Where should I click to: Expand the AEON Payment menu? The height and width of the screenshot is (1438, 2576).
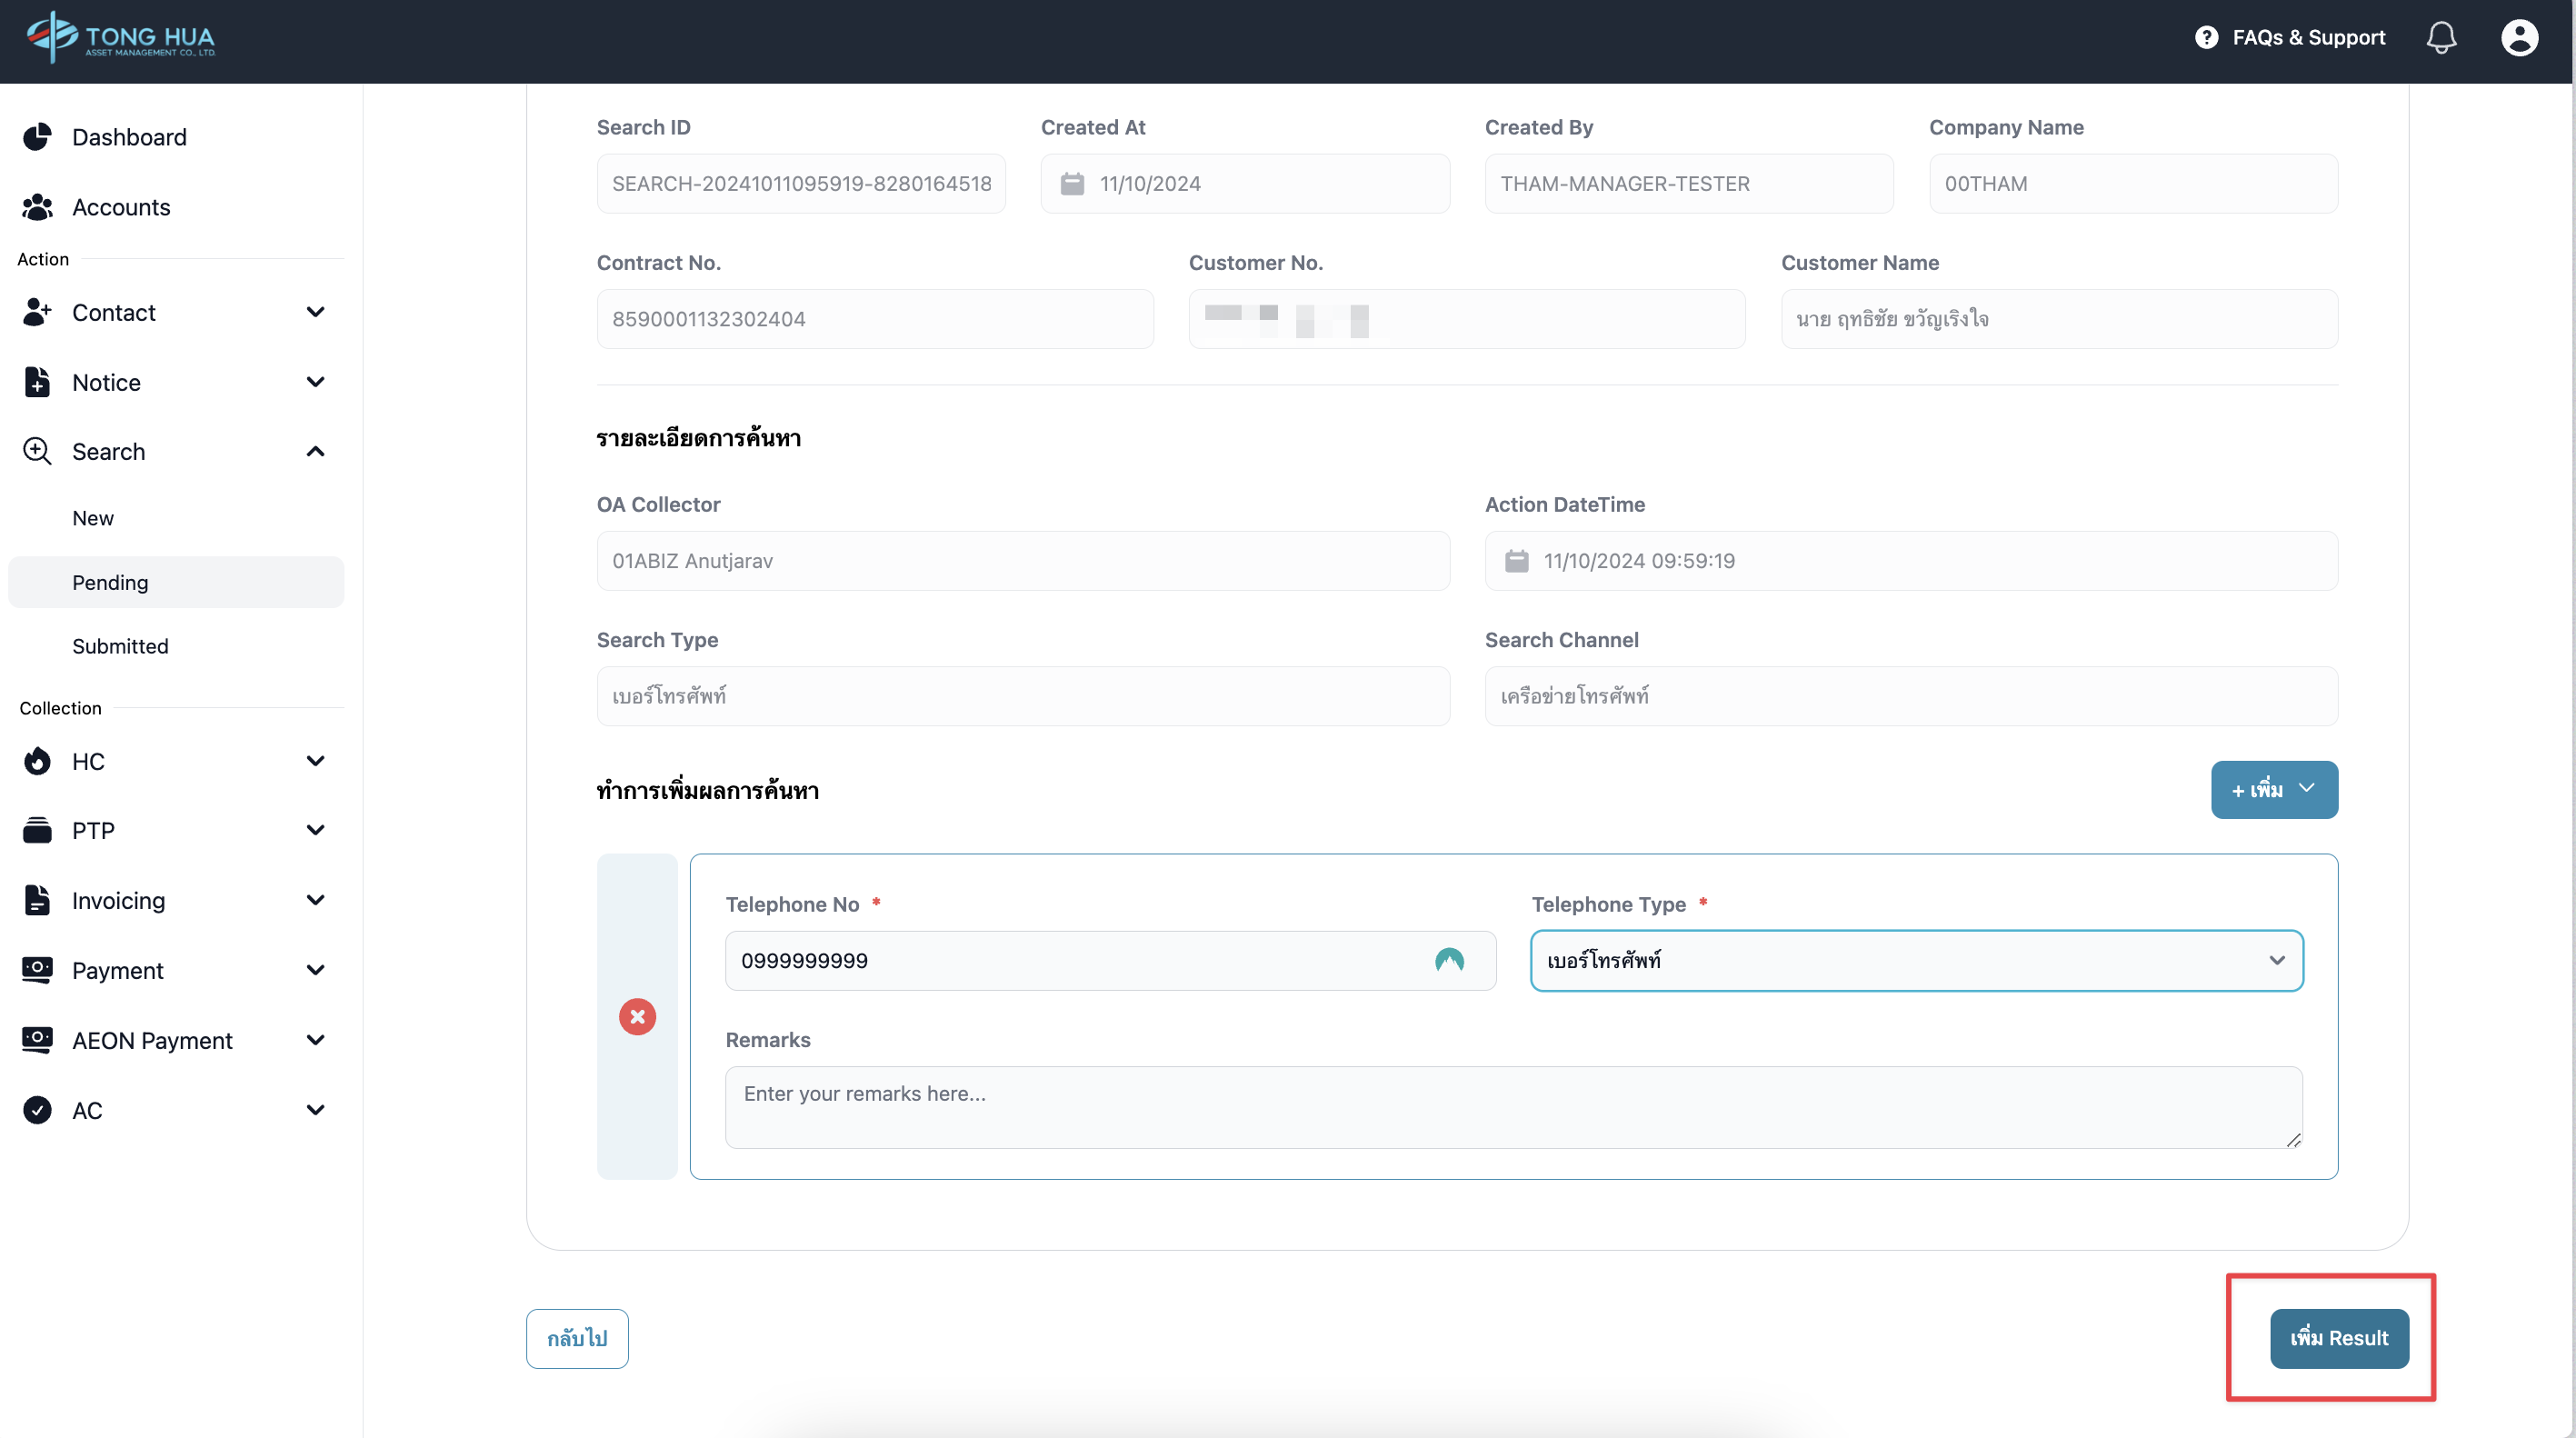click(175, 1040)
